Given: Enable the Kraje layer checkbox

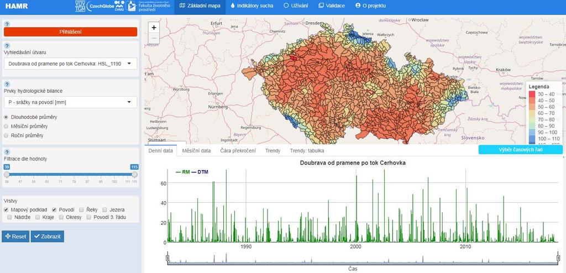Looking at the screenshot, I should click(38, 217).
